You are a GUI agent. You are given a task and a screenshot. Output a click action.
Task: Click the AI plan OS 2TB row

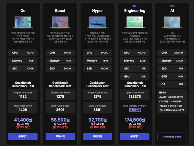(x=172, y=84)
